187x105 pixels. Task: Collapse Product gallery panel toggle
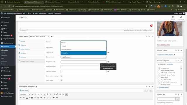[181, 50]
